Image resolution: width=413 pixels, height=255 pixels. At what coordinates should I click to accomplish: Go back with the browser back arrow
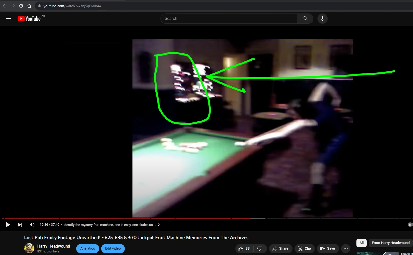pos(5,6)
